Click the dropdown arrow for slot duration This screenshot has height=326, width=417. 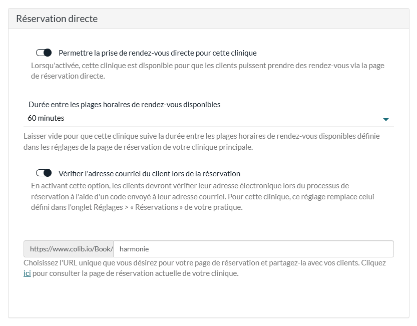385,120
